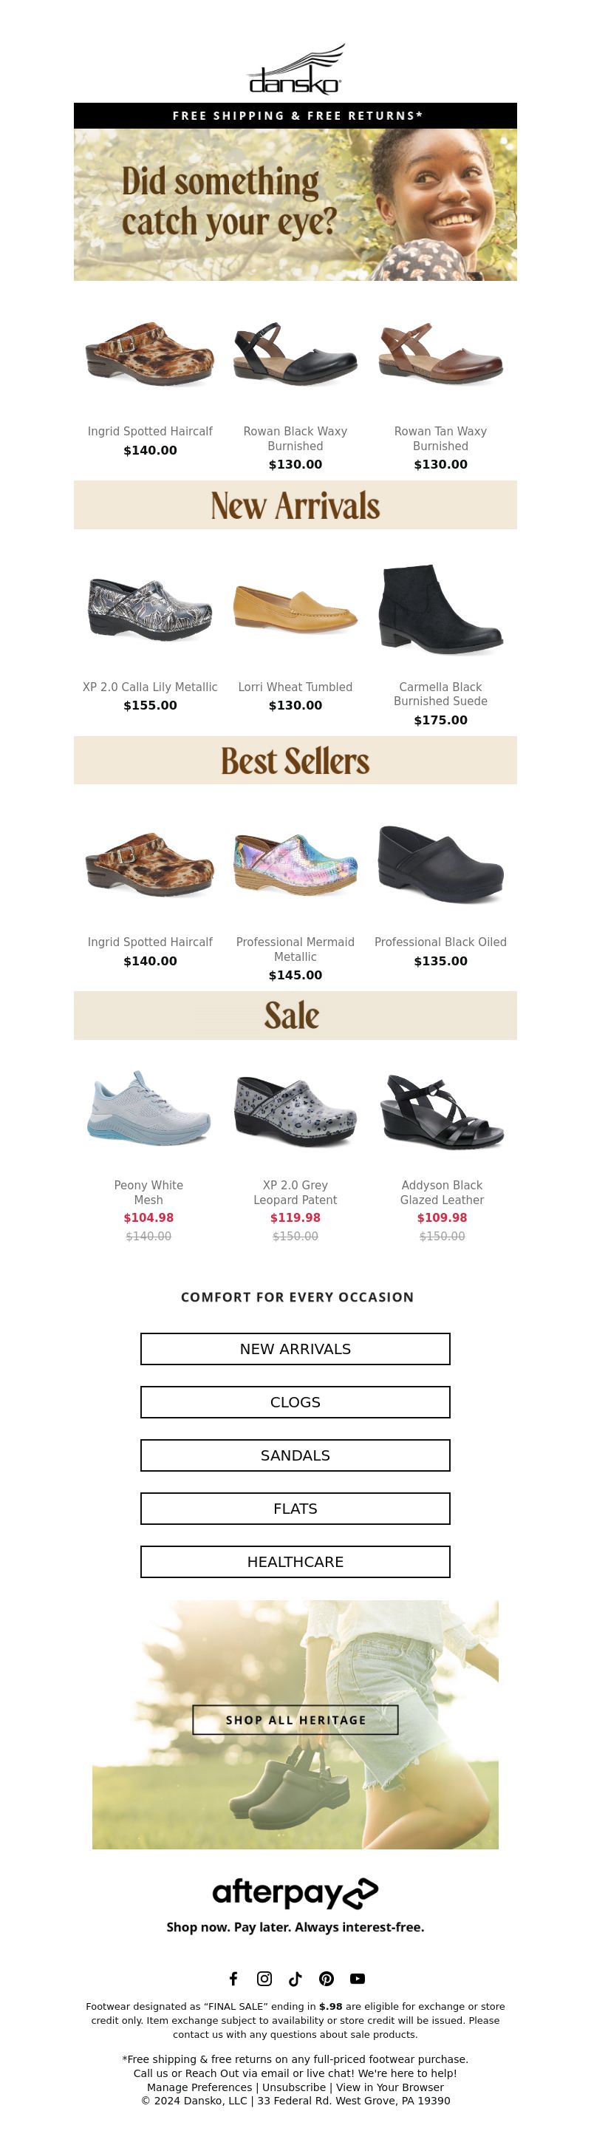
Task: Click the Carmella Black Burnished Suede boot
Action: (x=440, y=609)
